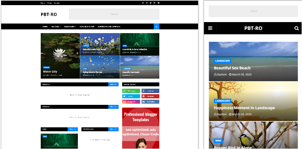Screen dimensions: 302x149
Task: Open Home in the main black navbar
Action: point(45,26)
